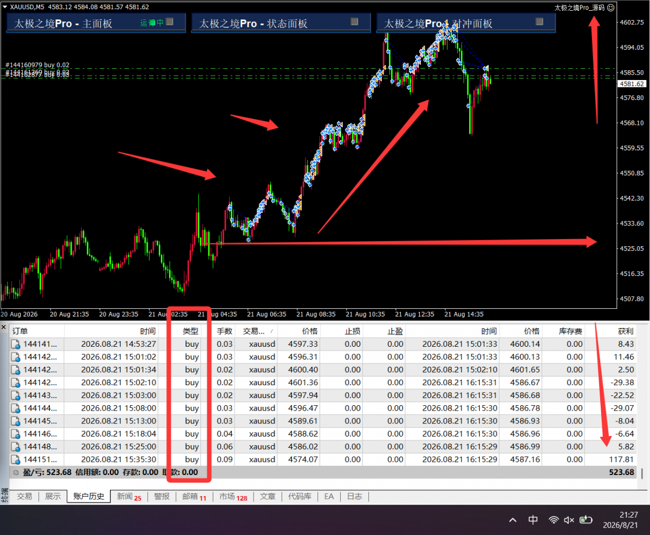Viewport: 650px width, 535px height.
Task: Click the order icon for the 15:02:10 trade
Action: click(x=16, y=382)
